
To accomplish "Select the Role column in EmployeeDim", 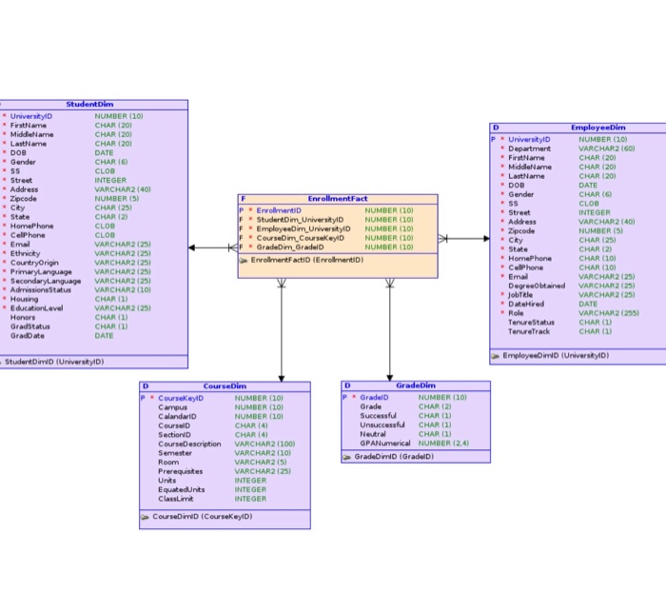I will click(x=516, y=313).
